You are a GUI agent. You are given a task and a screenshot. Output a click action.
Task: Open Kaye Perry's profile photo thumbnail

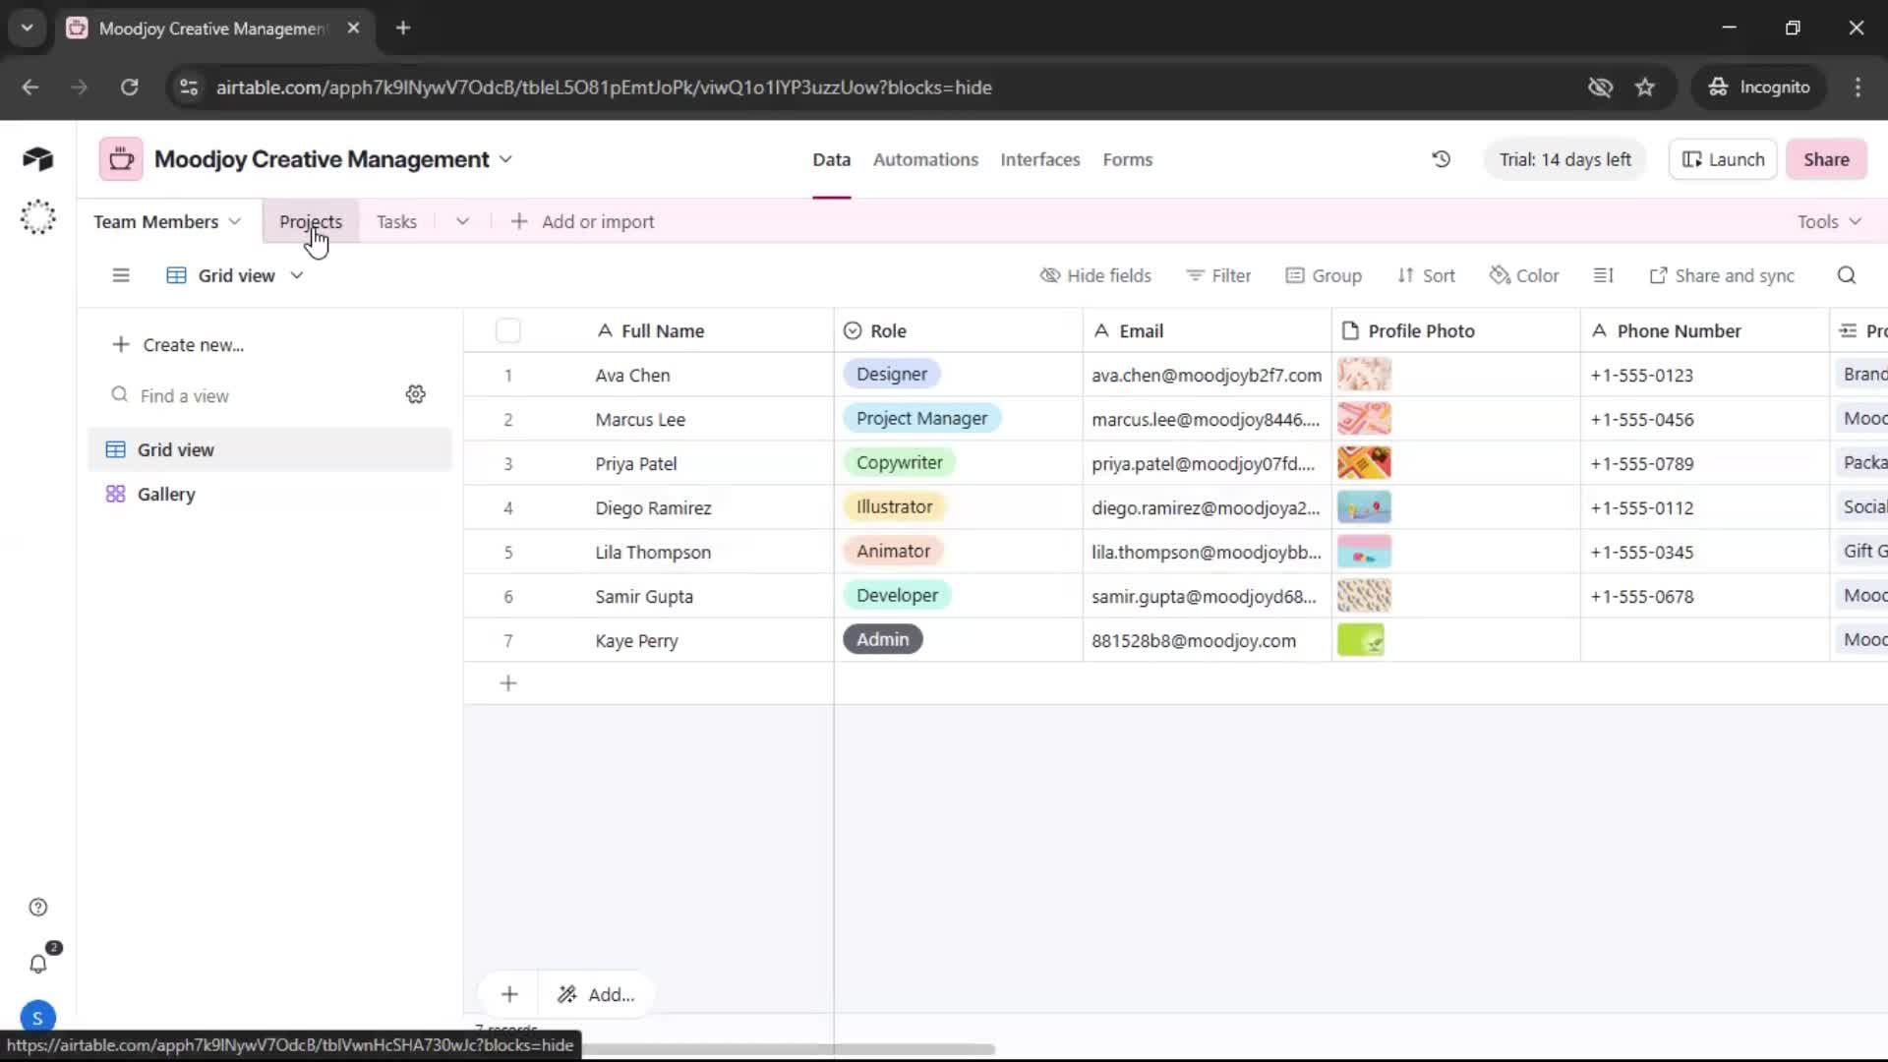point(1361,640)
